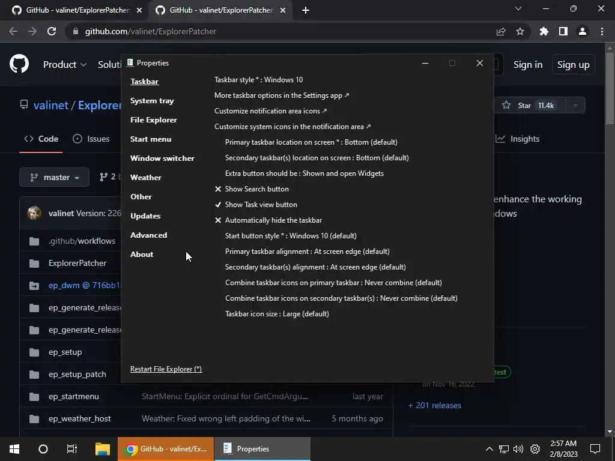Open the ep_dwm submodule link
Viewport: 615px width, 461px height.
(84, 285)
